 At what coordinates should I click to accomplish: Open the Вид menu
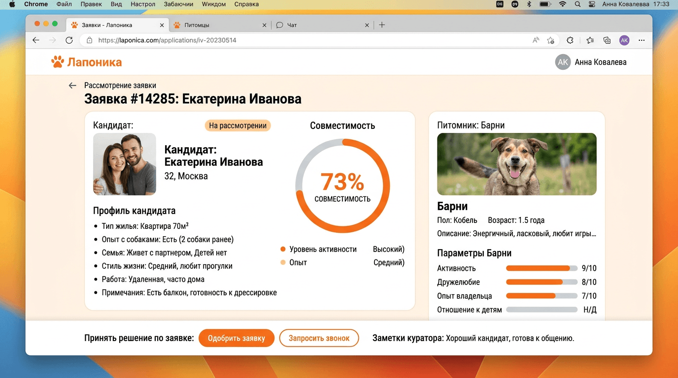pyautogui.click(x=116, y=4)
